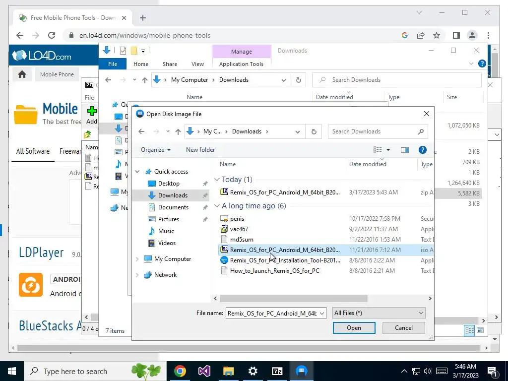Select Documents in dialog sidebar
The image size is (508, 381).
(x=173, y=207)
